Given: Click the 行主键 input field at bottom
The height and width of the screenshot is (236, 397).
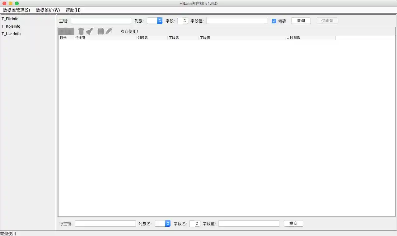Looking at the screenshot, I should click(105, 224).
